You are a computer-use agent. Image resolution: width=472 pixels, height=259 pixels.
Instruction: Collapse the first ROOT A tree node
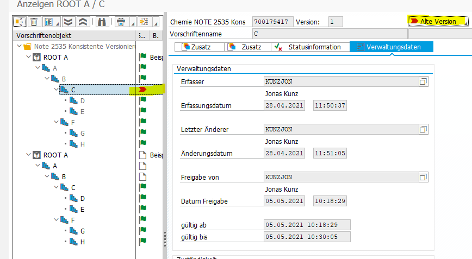click(x=27, y=57)
